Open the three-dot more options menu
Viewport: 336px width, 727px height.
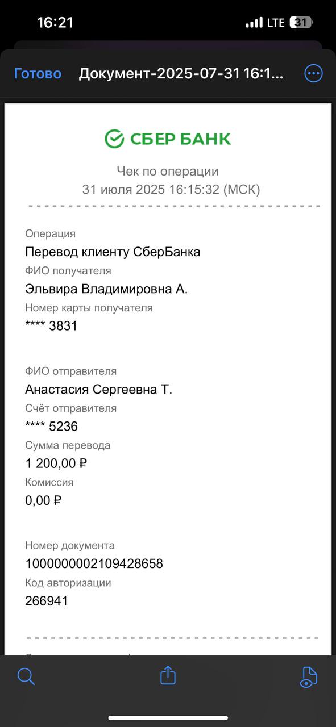[314, 73]
